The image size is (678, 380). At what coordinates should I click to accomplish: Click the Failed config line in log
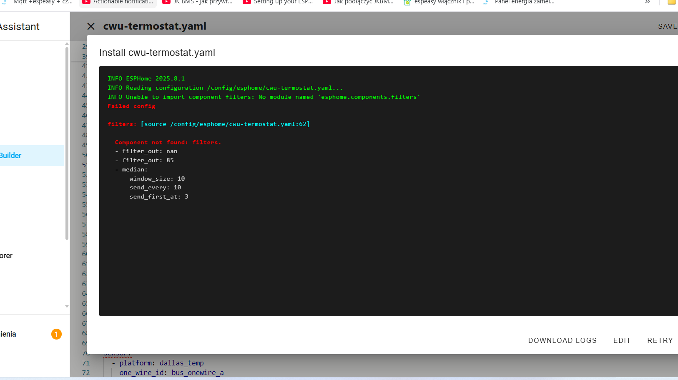coord(131,106)
